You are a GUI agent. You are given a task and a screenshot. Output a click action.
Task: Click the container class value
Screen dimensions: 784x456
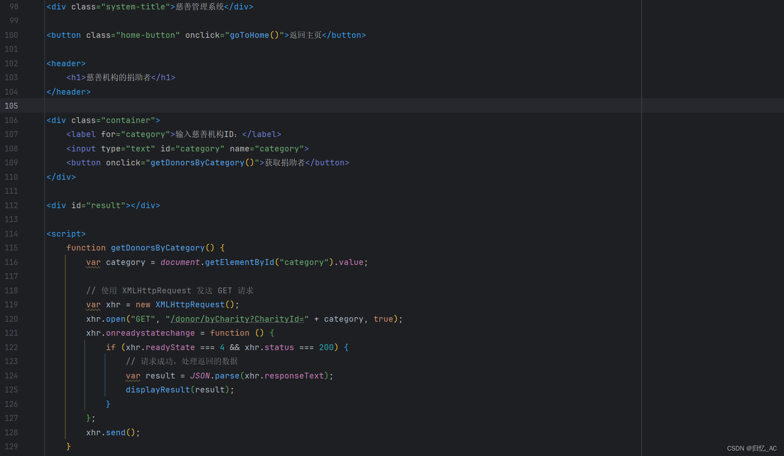[x=131, y=120]
